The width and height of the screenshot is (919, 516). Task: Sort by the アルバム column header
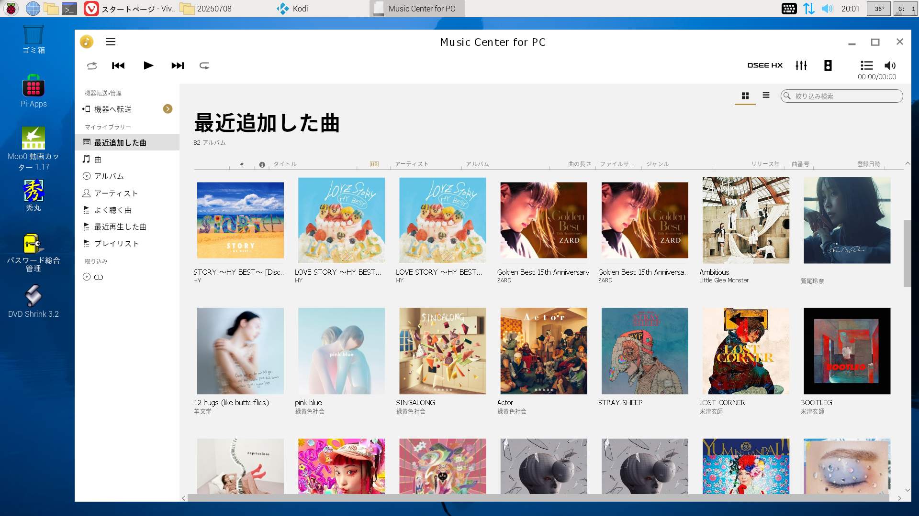point(478,164)
